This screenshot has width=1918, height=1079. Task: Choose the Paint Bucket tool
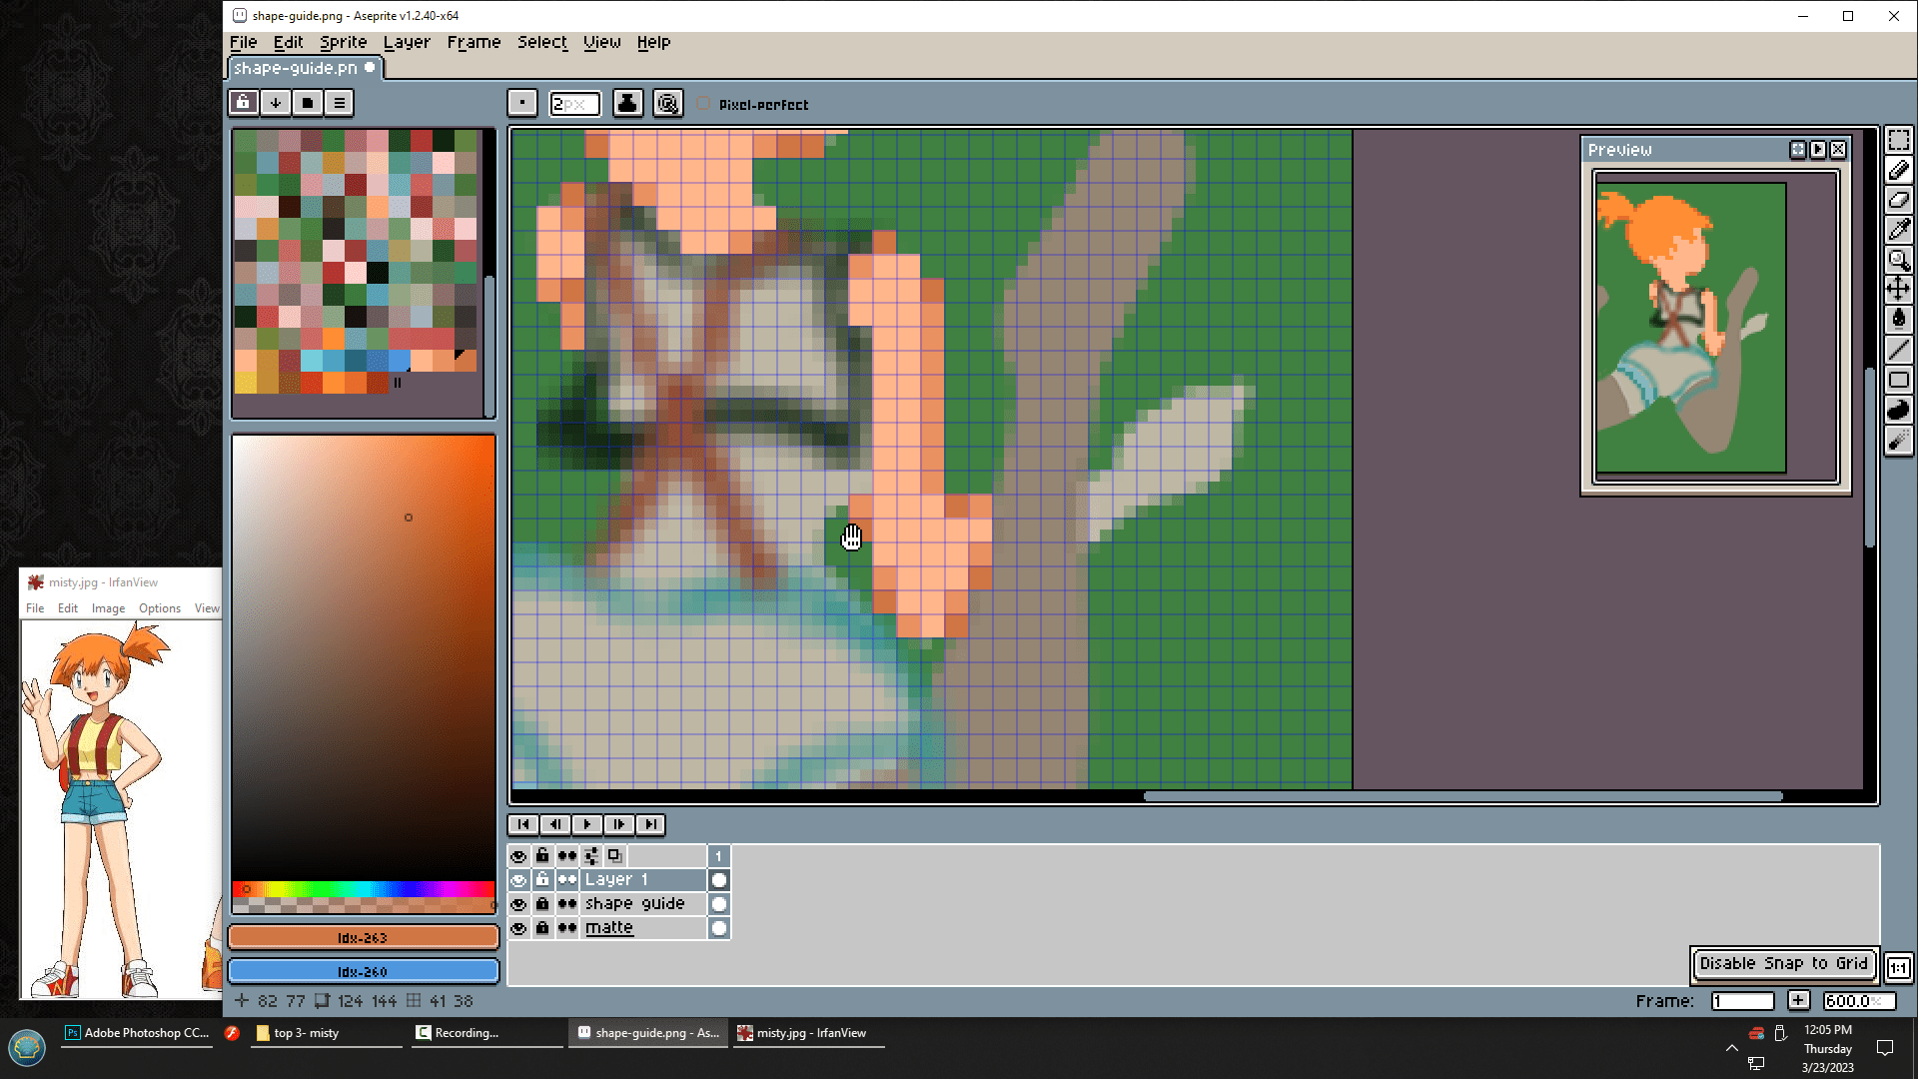pyautogui.click(x=1898, y=319)
